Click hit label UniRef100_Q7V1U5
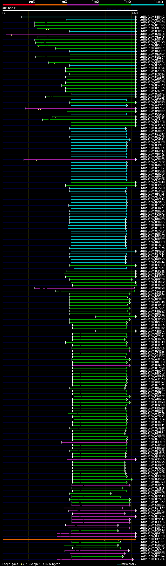166x566 pixels. pos(152,202)
